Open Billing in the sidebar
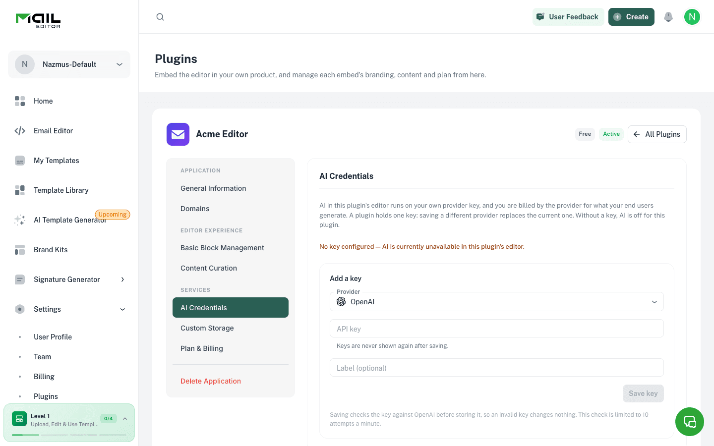714x446 pixels. 44,377
